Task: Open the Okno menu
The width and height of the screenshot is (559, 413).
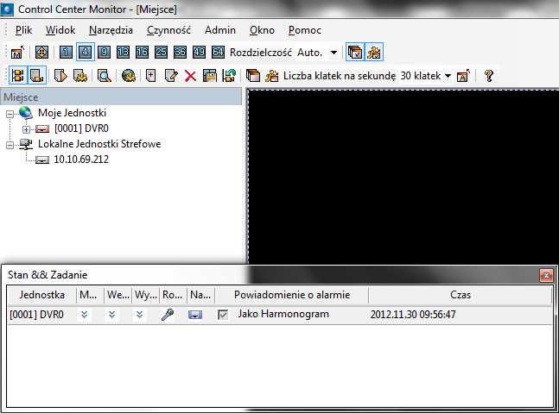Action: [262, 30]
